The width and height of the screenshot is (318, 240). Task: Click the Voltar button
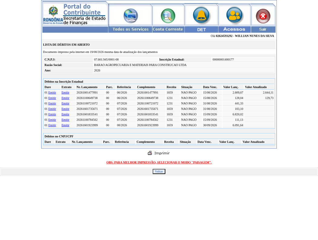pos(159,172)
